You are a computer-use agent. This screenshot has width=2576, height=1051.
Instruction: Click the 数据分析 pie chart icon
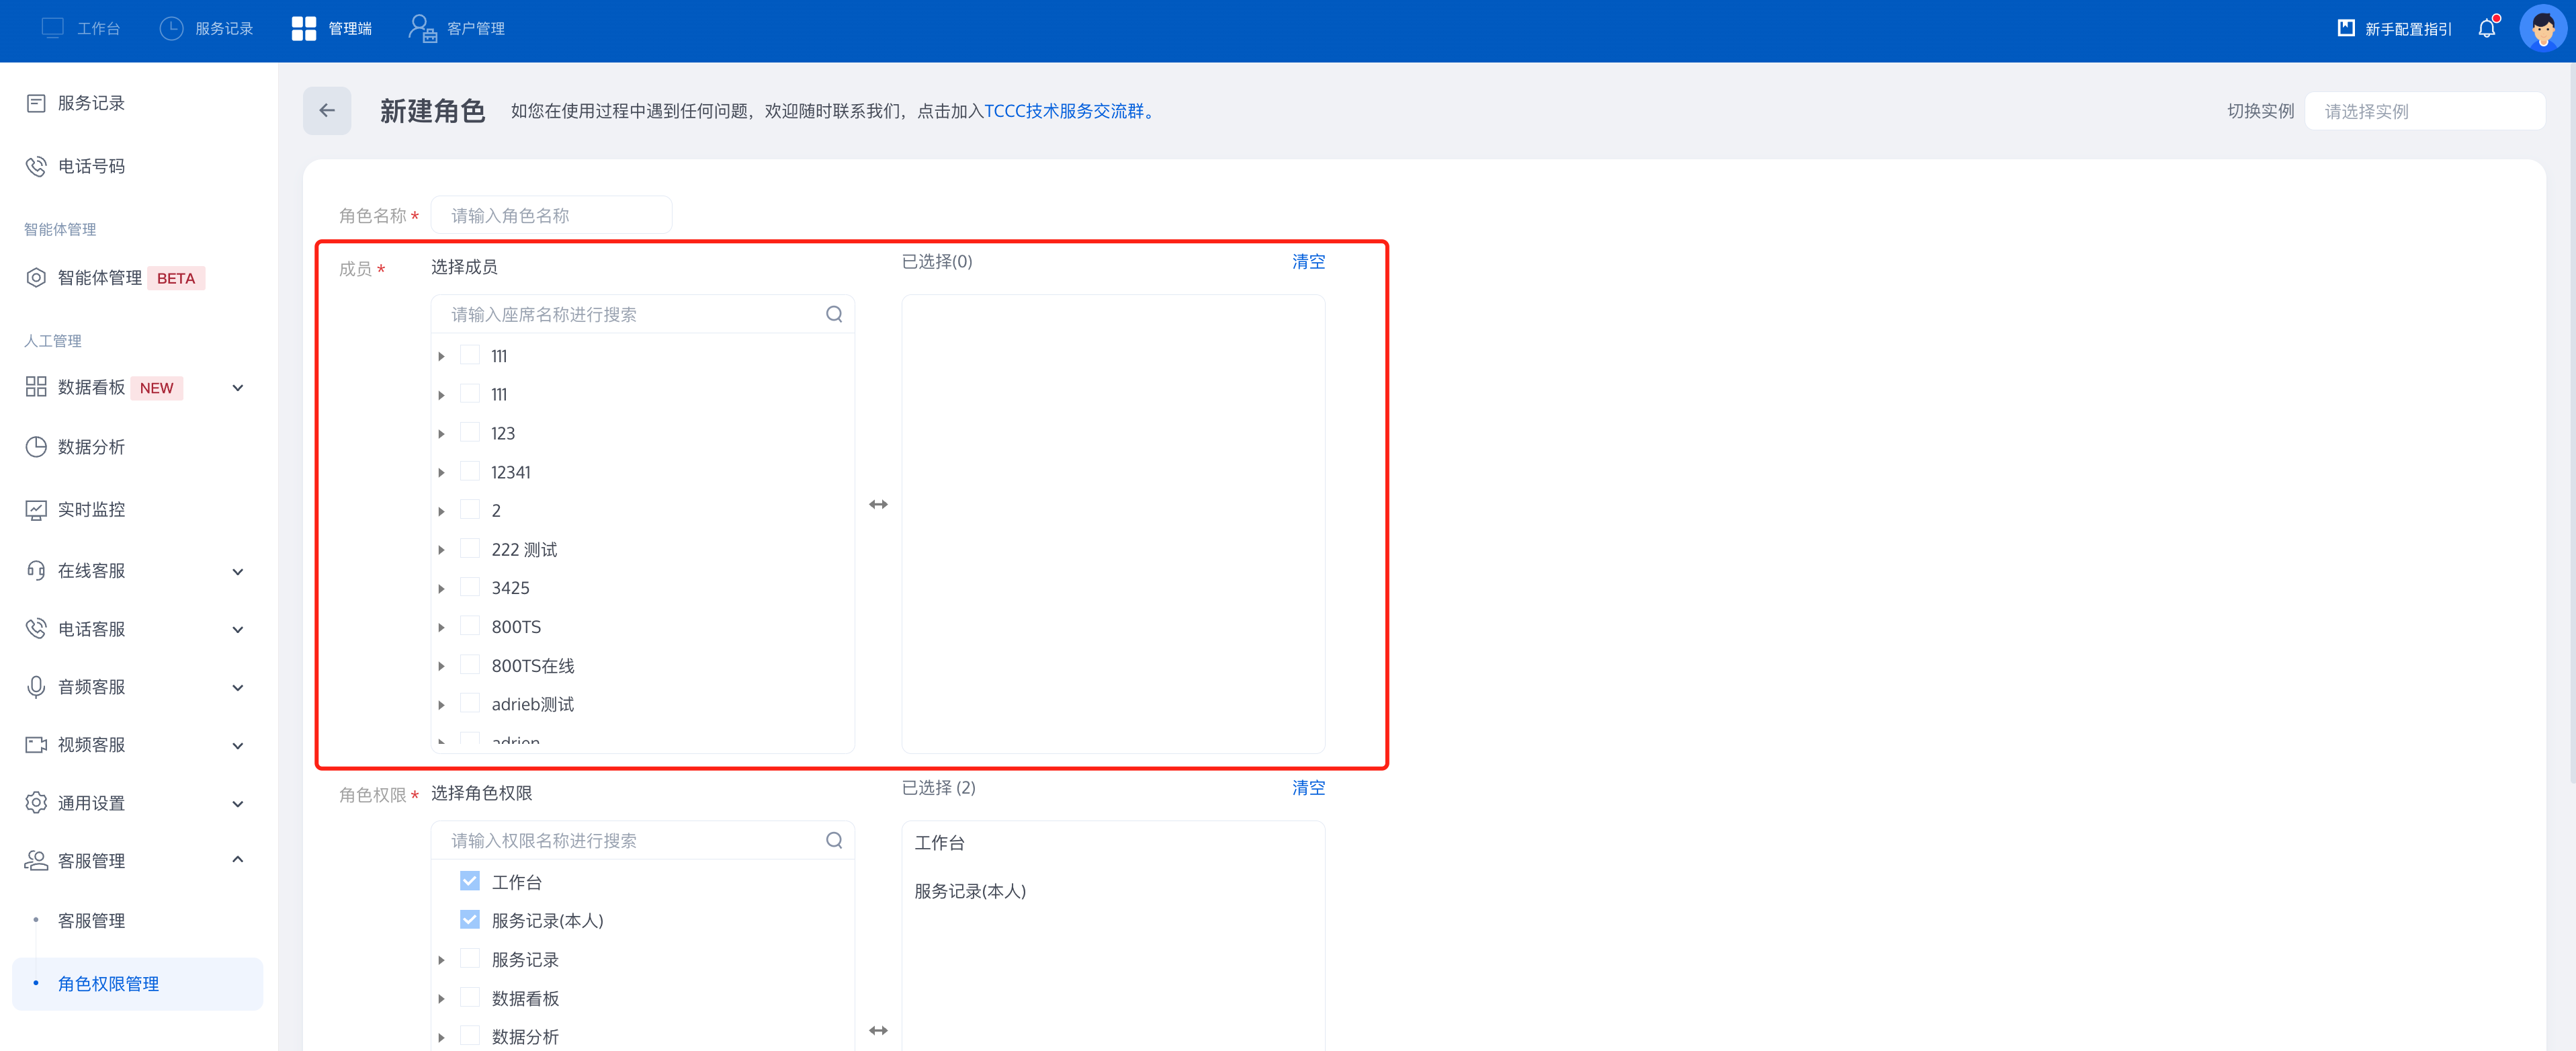[36, 447]
